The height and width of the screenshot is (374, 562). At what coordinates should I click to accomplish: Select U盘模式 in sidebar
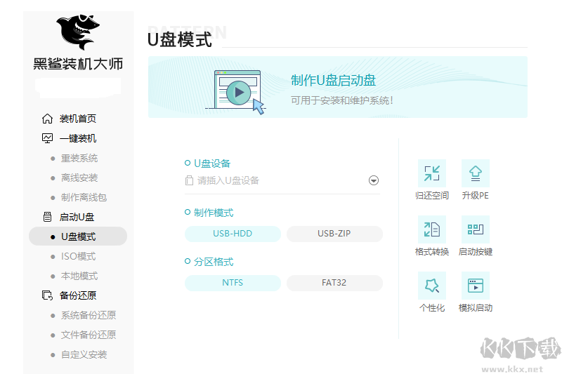[78, 236]
